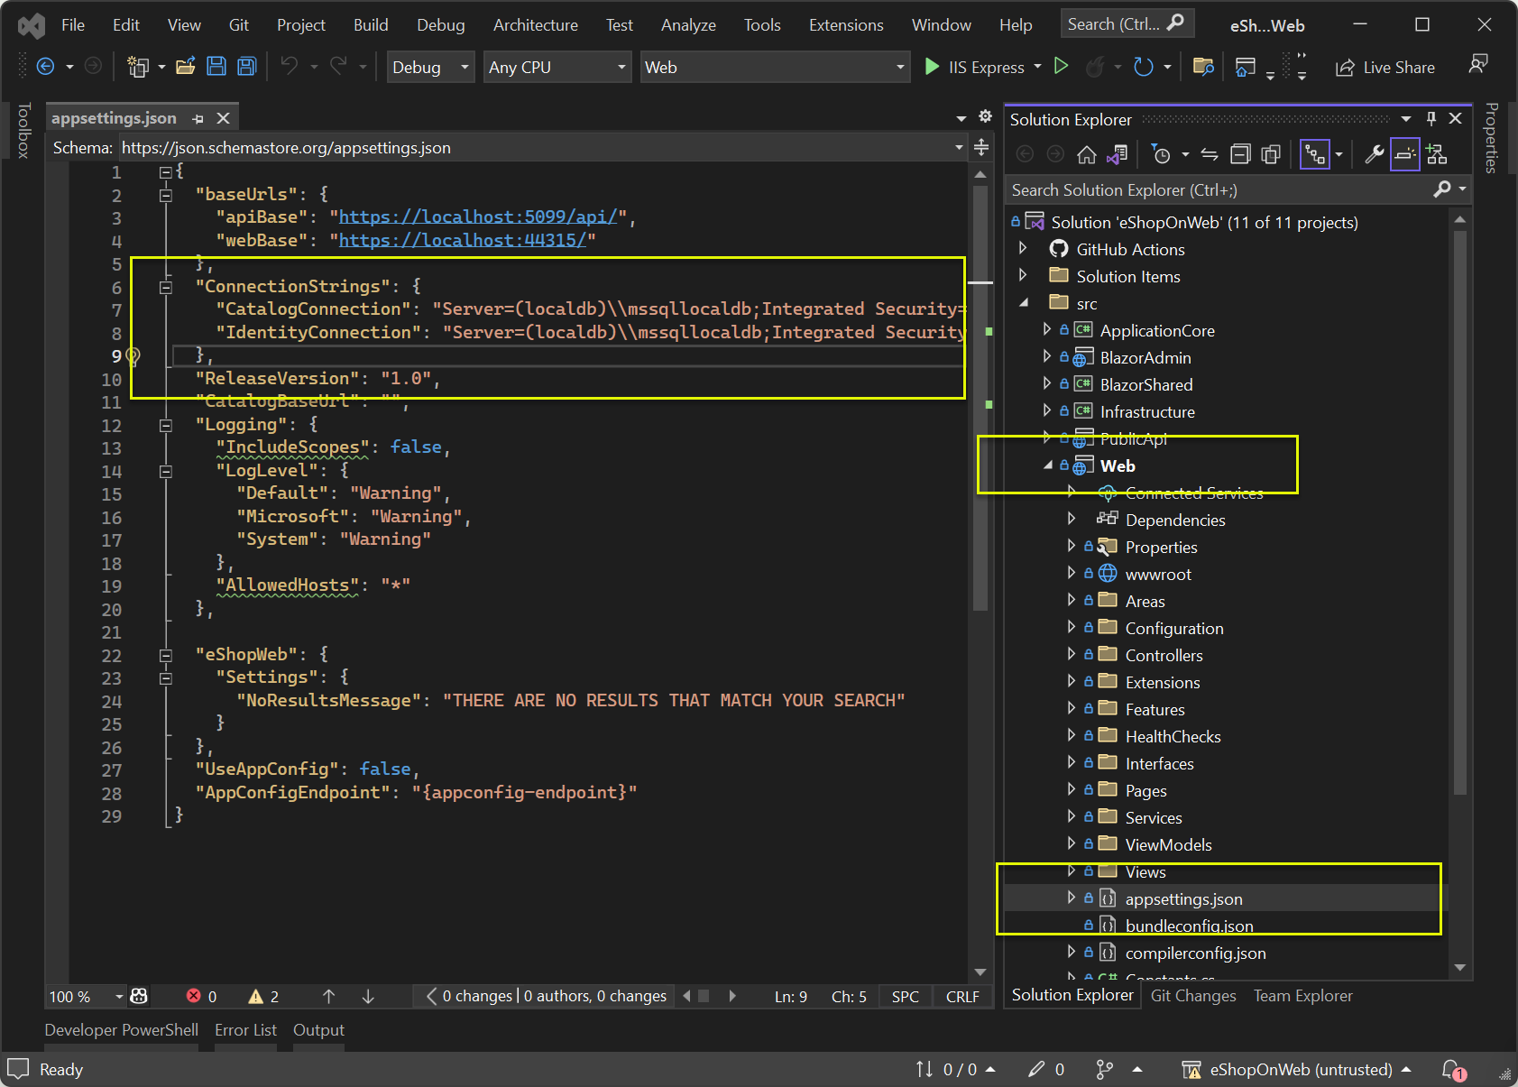Click Sync with Active Document icon
Image resolution: width=1518 pixels, height=1087 pixels.
pos(1210,155)
